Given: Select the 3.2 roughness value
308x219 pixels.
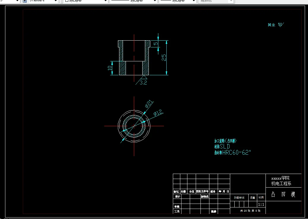Looking at the screenshot, I should click(x=143, y=83).
